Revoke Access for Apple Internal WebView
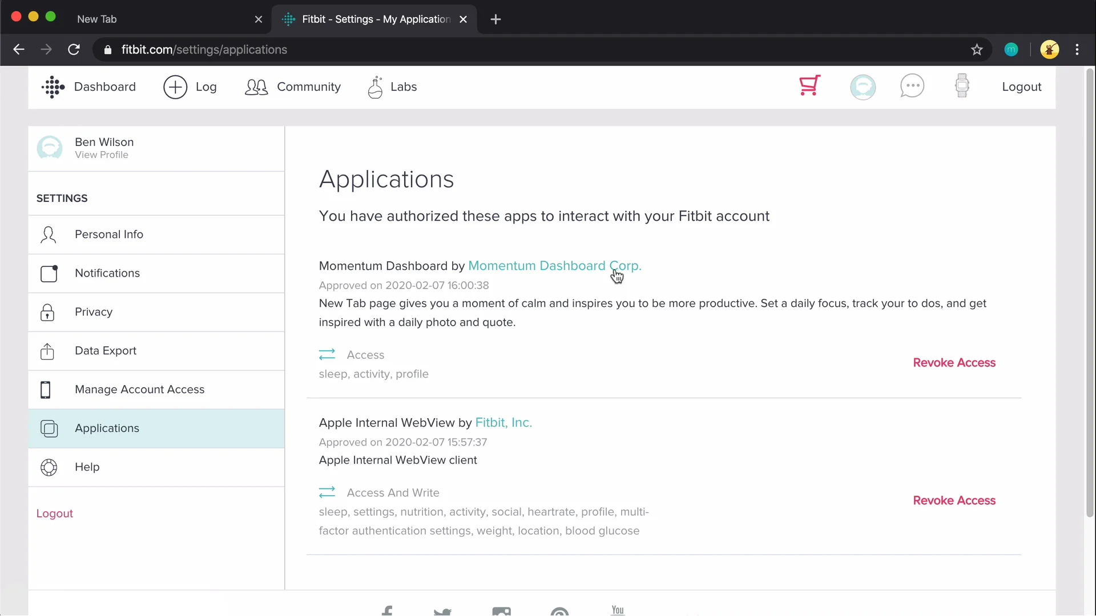The image size is (1096, 616). [954, 501]
